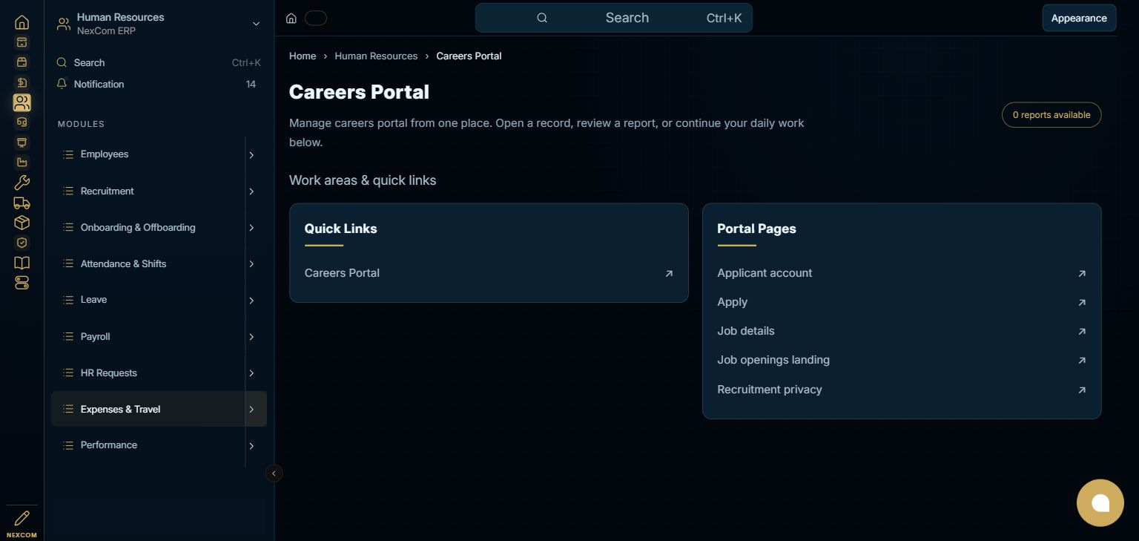Open the Job openings landing page link

902,360
